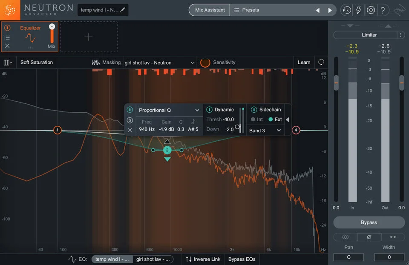409x265 pixels.
Task: Open the Proportional Q filter shape dropdown
Action: (x=169, y=110)
